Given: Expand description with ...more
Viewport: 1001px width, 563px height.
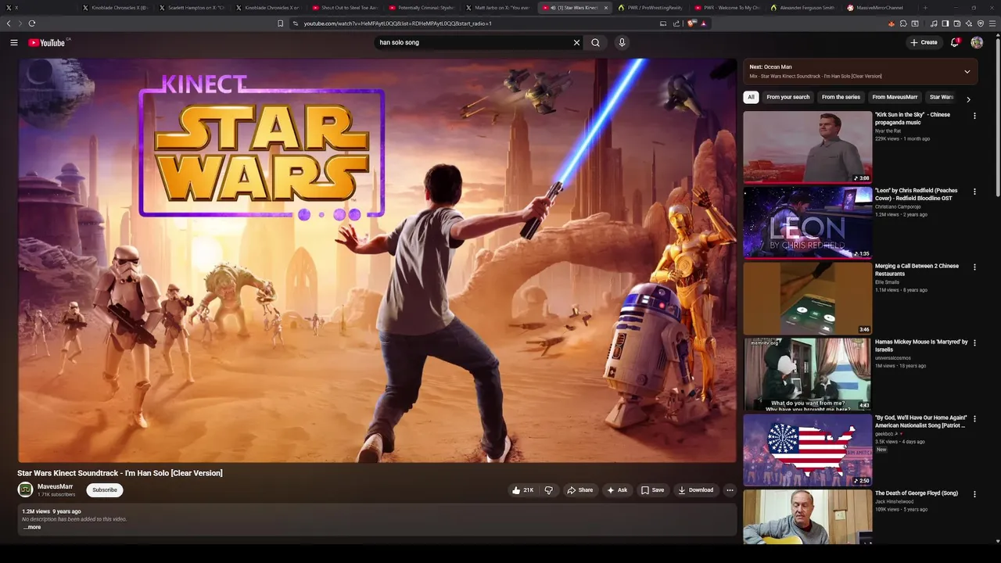Looking at the screenshot, I should tap(32, 527).
